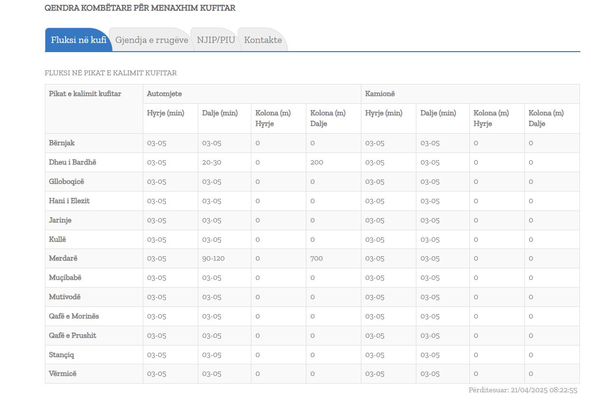This screenshot has height=401, width=591.
Task: Click the 200 meter queue value
Action: click(x=316, y=162)
